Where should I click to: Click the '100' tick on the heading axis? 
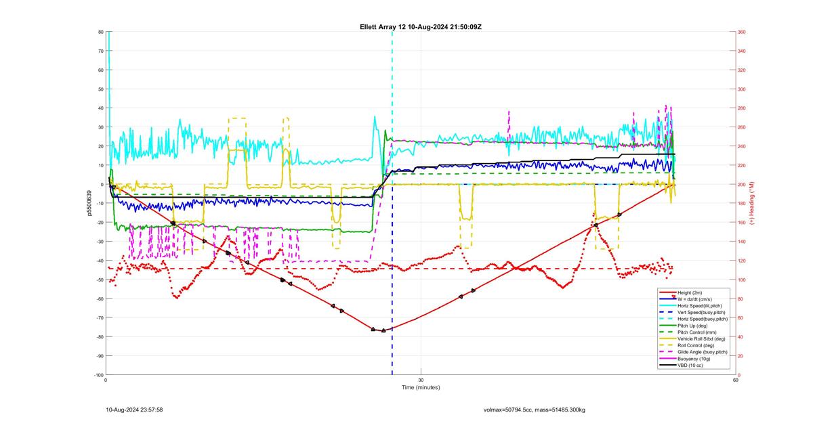click(x=742, y=280)
